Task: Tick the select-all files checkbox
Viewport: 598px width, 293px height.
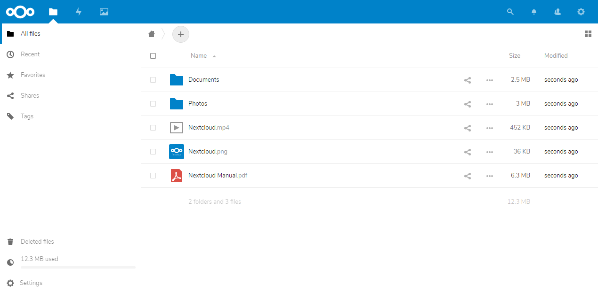Action: [x=153, y=56]
